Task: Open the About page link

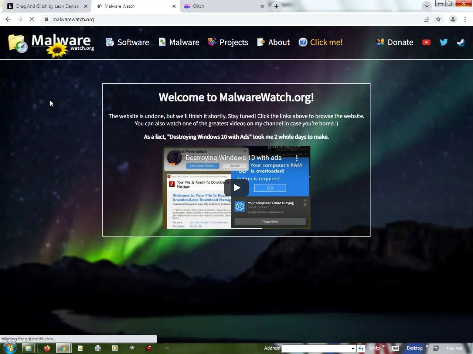Action: tap(273, 42)
